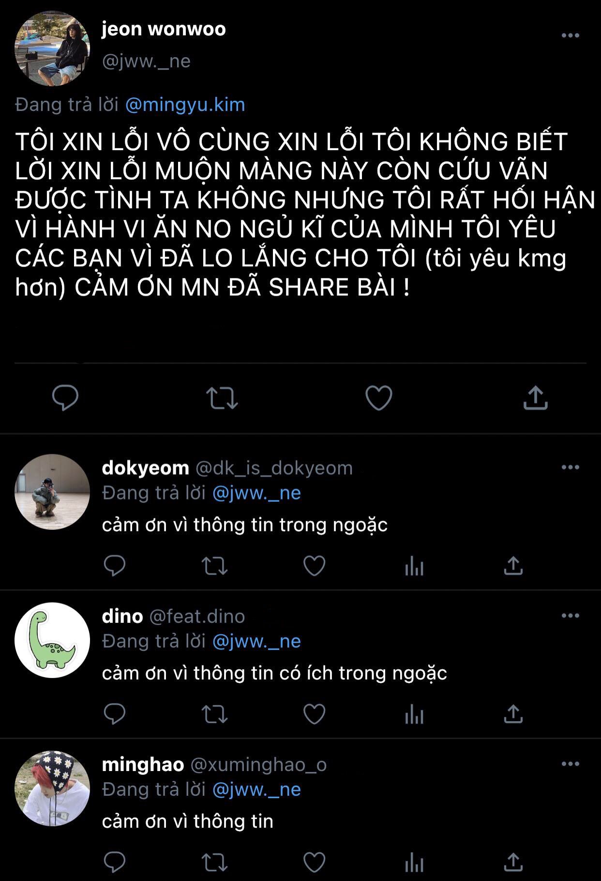The image size is (601, 881).
Task: Open more options on dokyeom's reply
Action: tap(571, 467)
